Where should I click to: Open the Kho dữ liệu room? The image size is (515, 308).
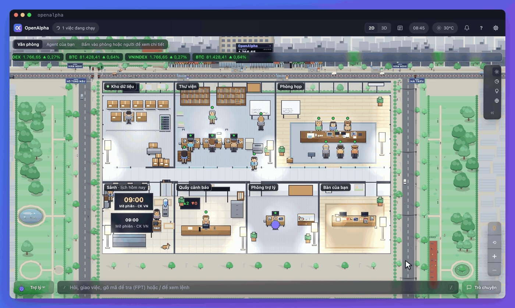click(x=120, y=87)
